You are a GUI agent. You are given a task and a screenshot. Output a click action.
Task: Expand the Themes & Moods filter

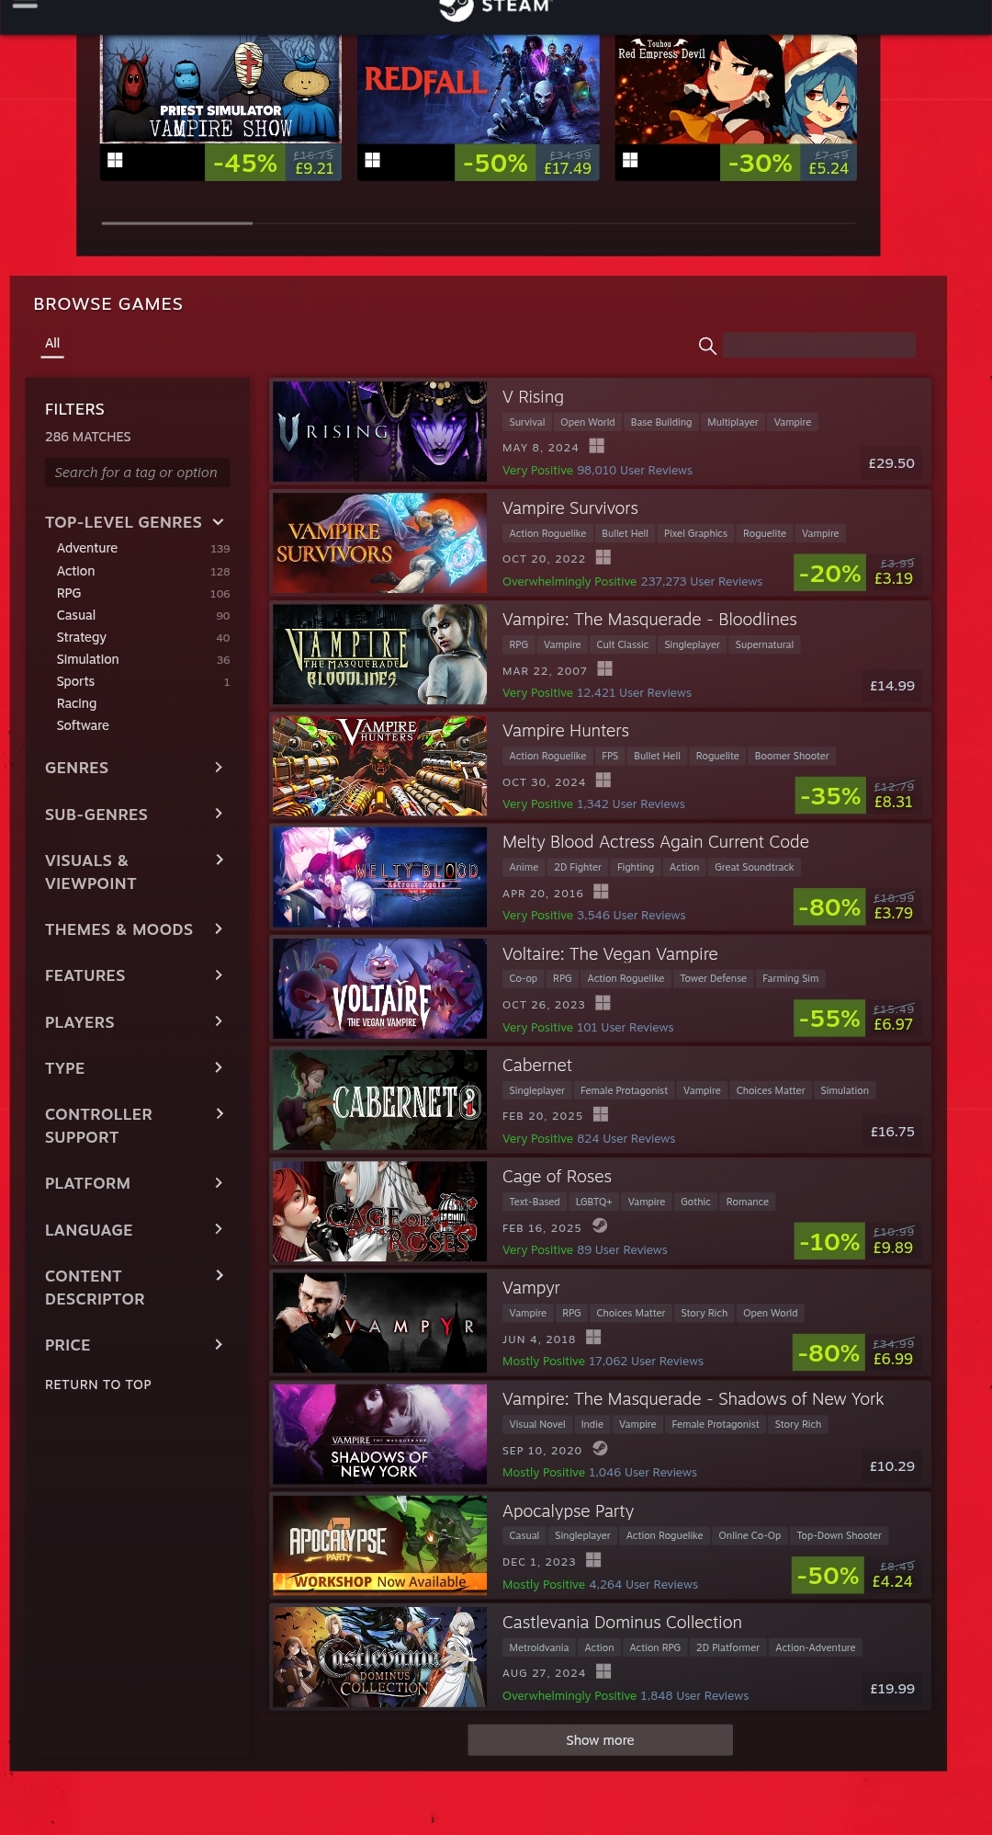click(135, 929)
